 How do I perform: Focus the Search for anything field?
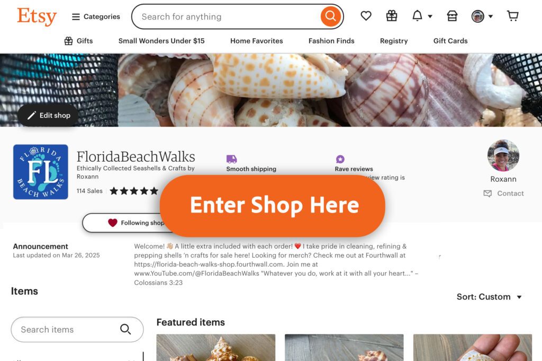pos(228,16)
